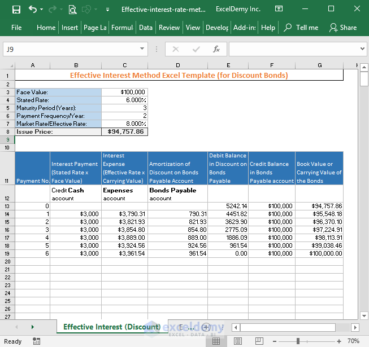Switch to Page Layout view
The image size is (369, 347).
coord(238,341)
